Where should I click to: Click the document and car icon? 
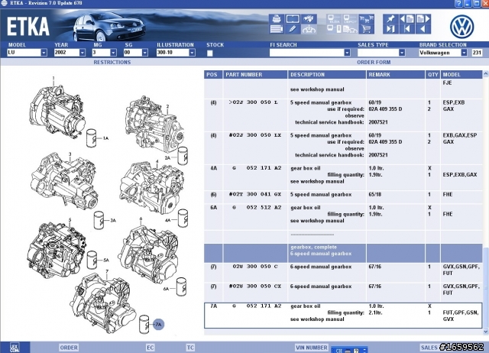350,29
